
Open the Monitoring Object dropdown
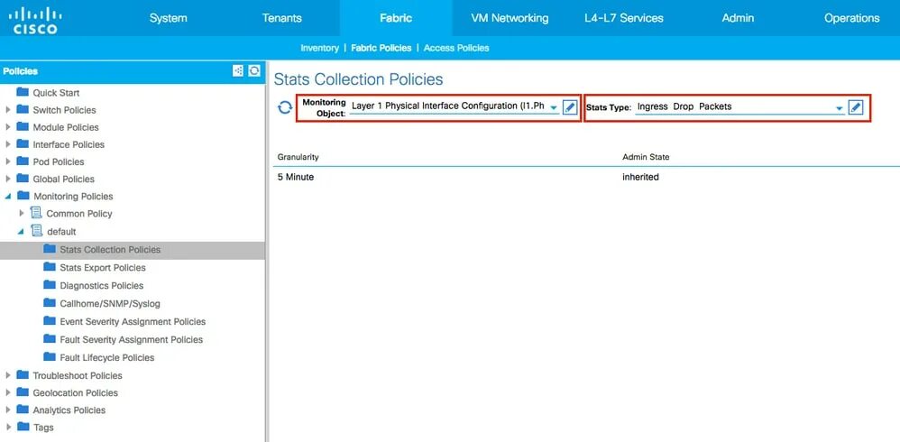(x=554, y=107)
